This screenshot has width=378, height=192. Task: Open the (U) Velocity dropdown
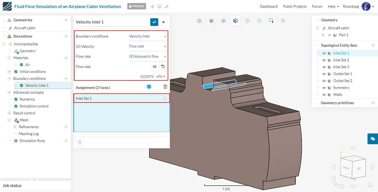click(148, 46)
